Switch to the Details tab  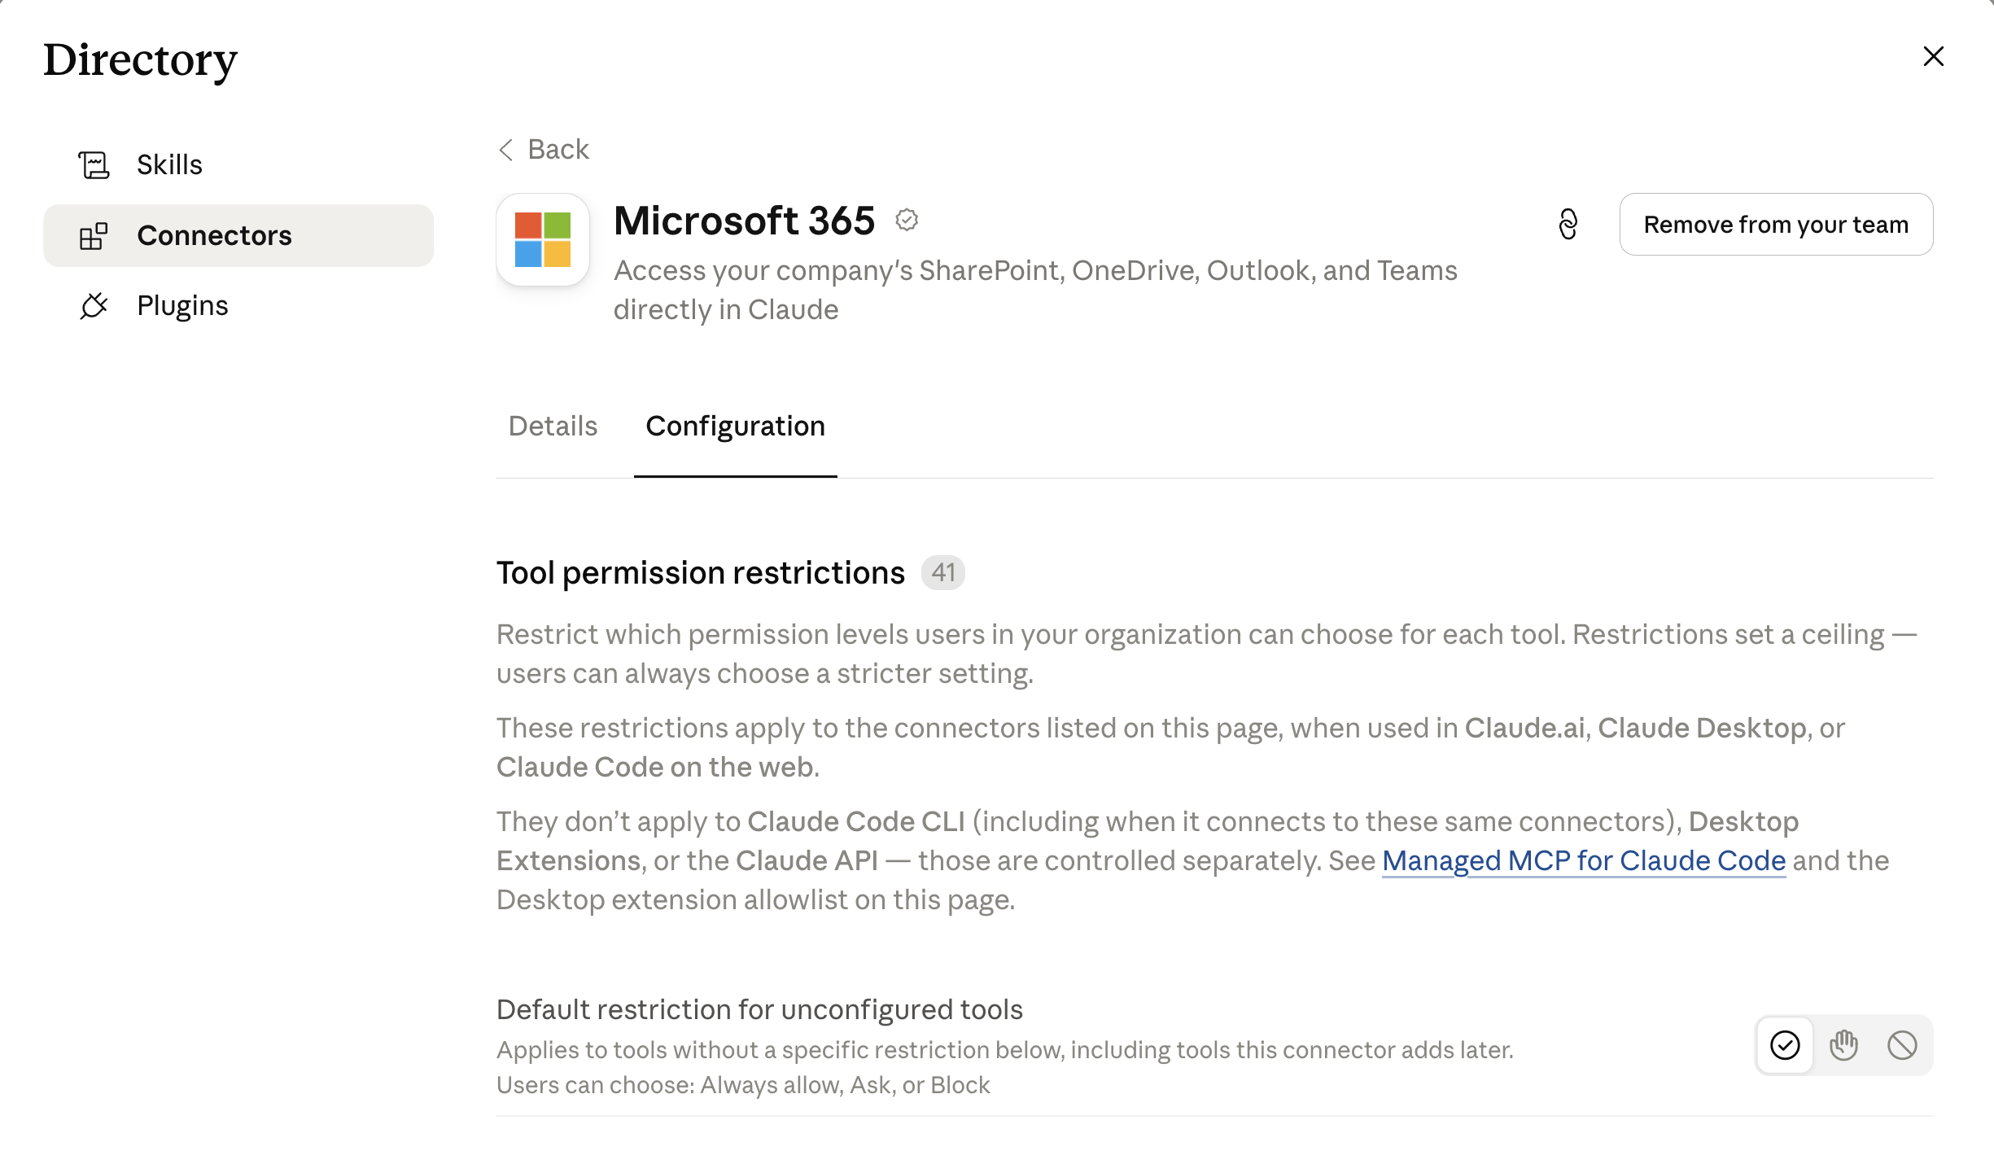click(553, 426)
